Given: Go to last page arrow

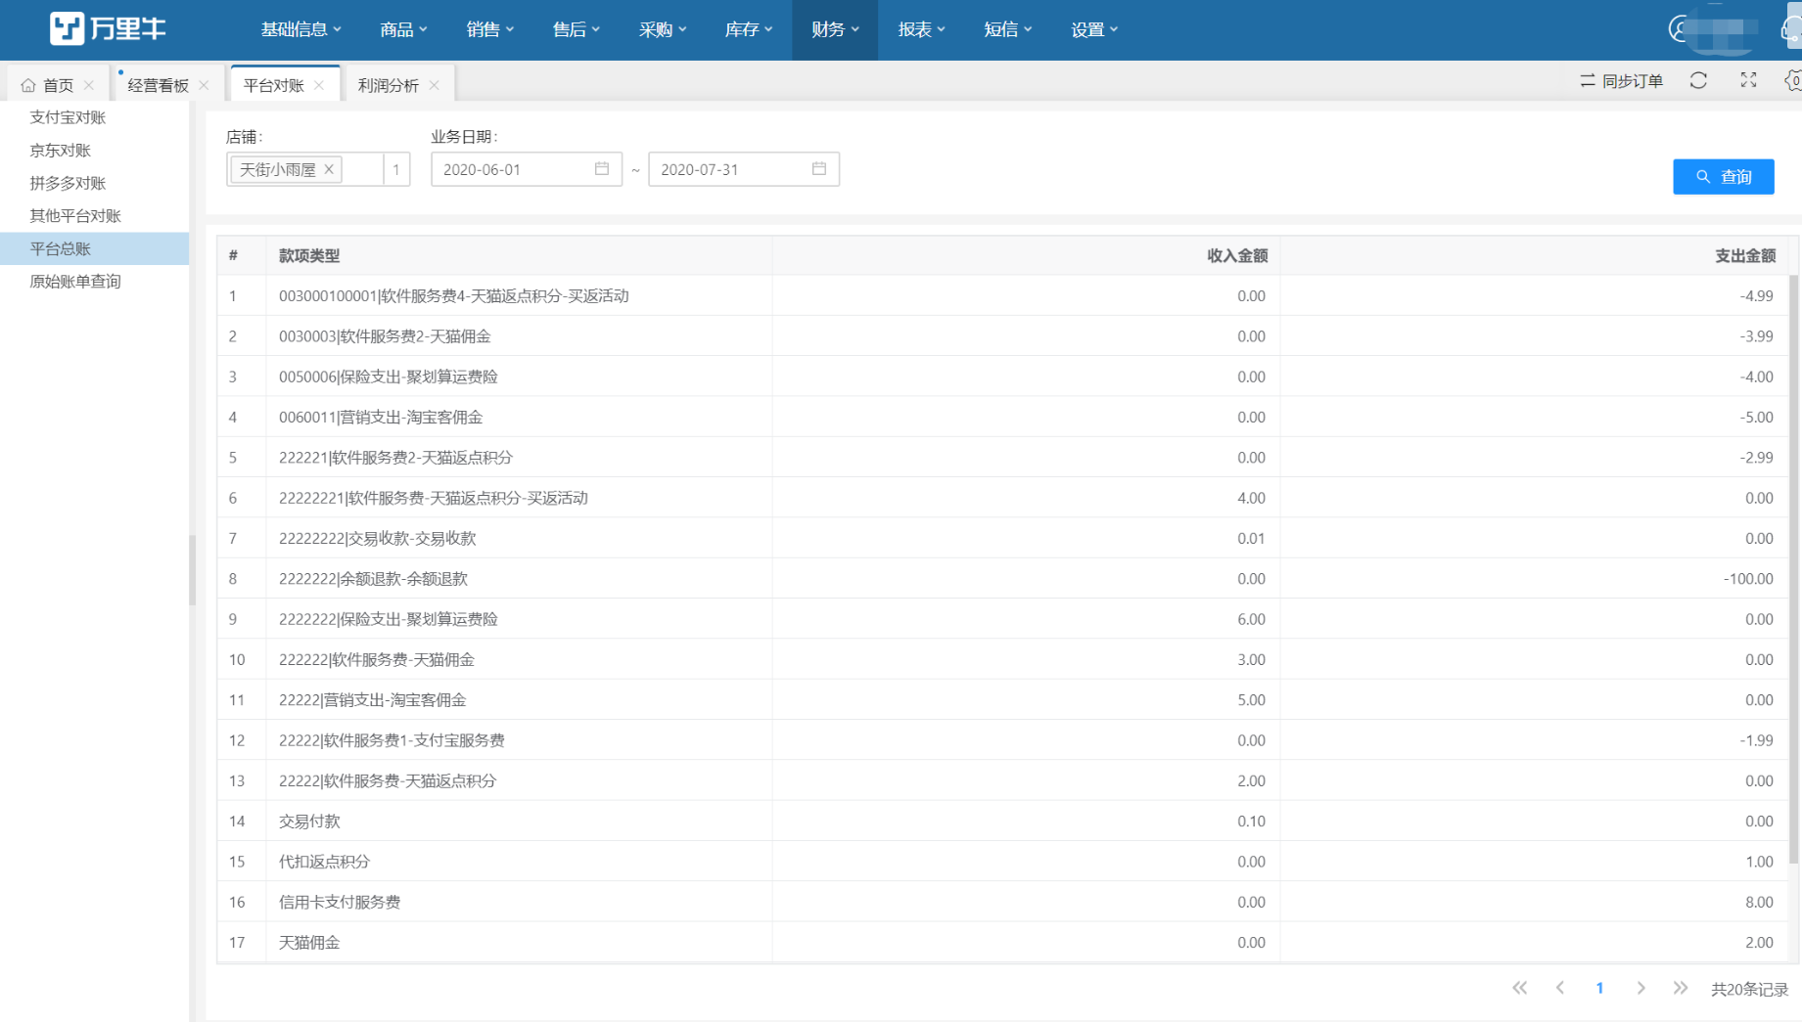Looking at the screenshot, I should pos(1681,988).
